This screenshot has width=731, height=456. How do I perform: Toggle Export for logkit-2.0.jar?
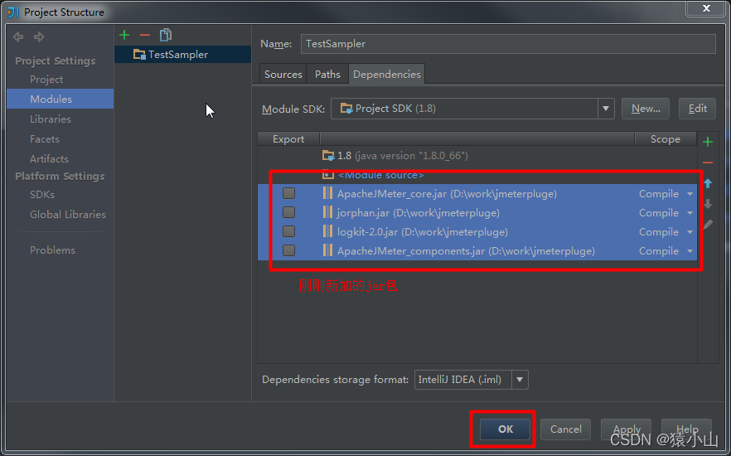coord(289,231)
